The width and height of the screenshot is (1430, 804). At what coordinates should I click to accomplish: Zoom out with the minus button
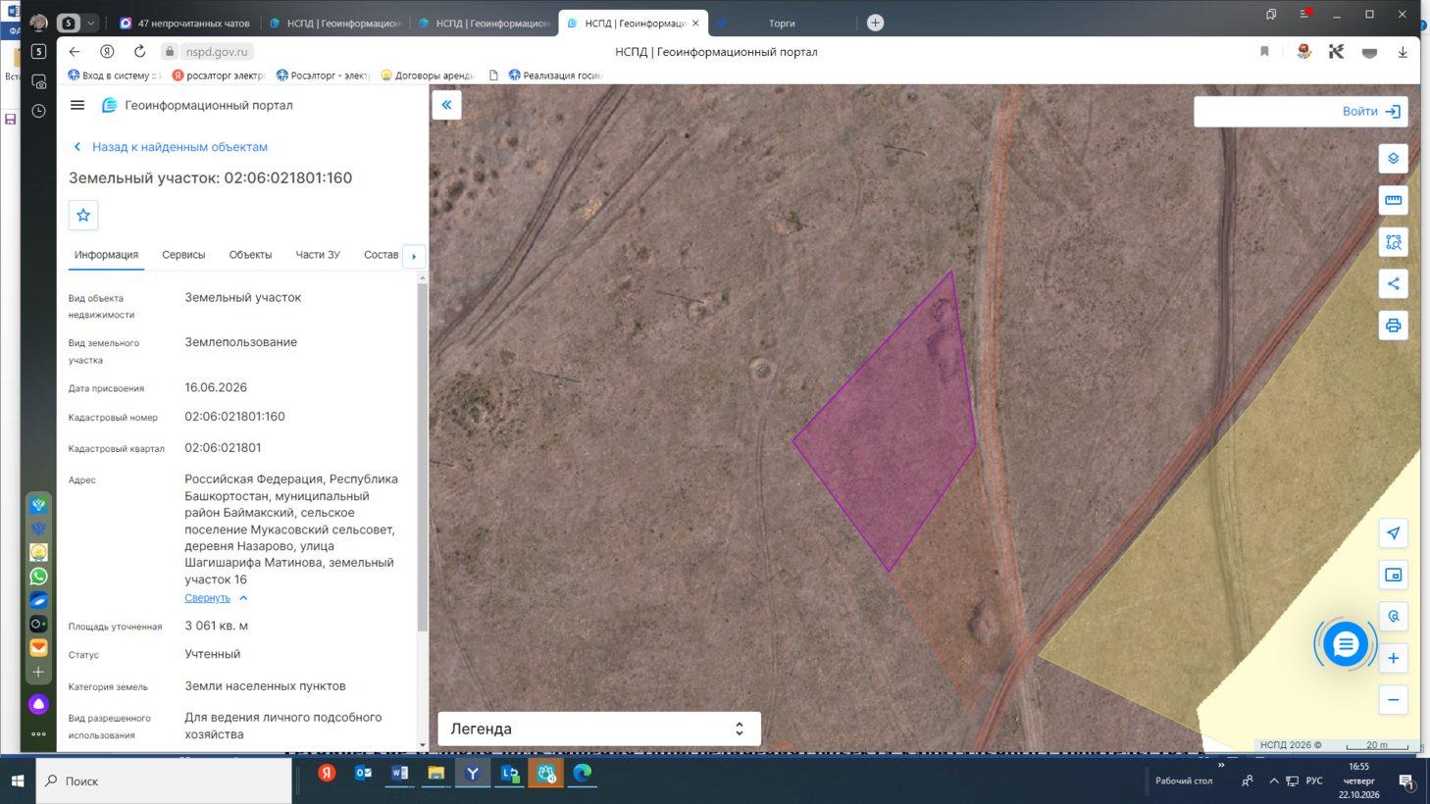tap(1393, 700)
